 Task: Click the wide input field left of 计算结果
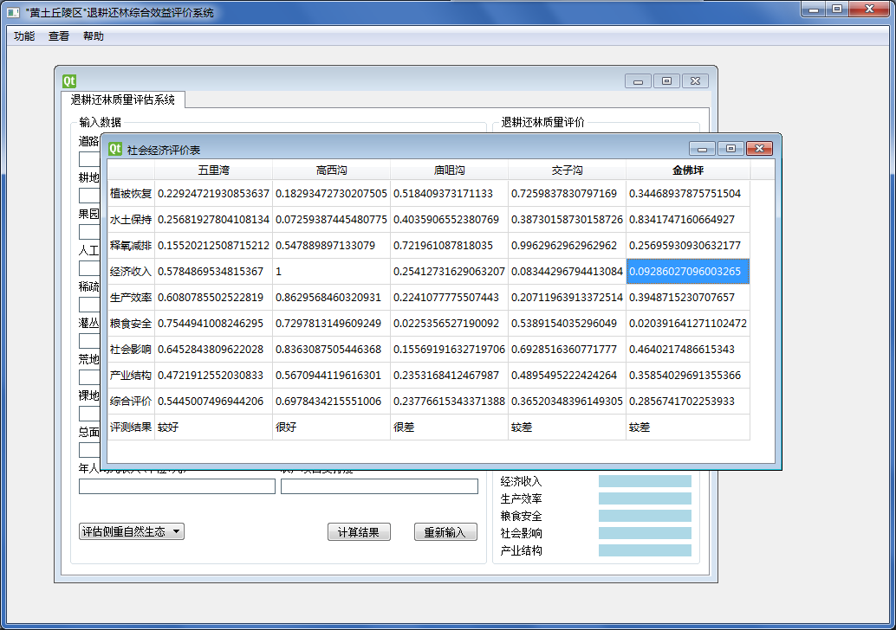(x=177, y=486)
